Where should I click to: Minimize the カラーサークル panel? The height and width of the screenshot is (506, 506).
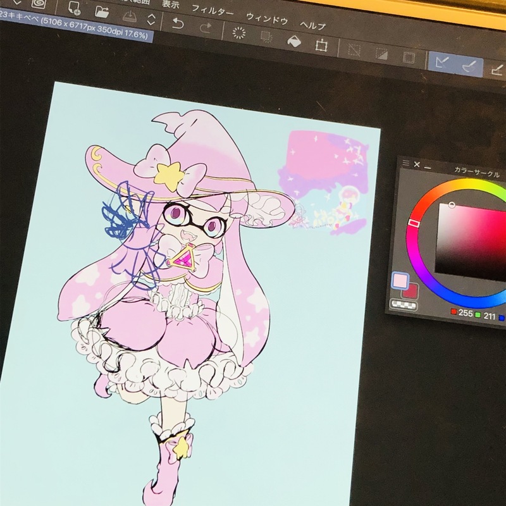pos(428,168)
